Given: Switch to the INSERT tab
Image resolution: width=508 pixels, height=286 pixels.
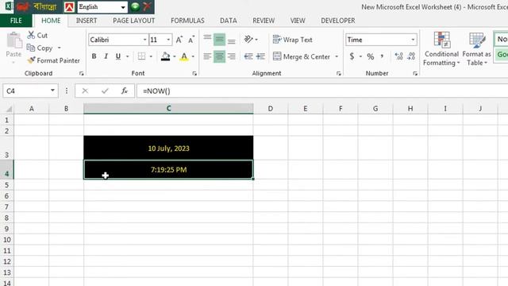Looking at the screenshot, I should (x=87, y=21).
